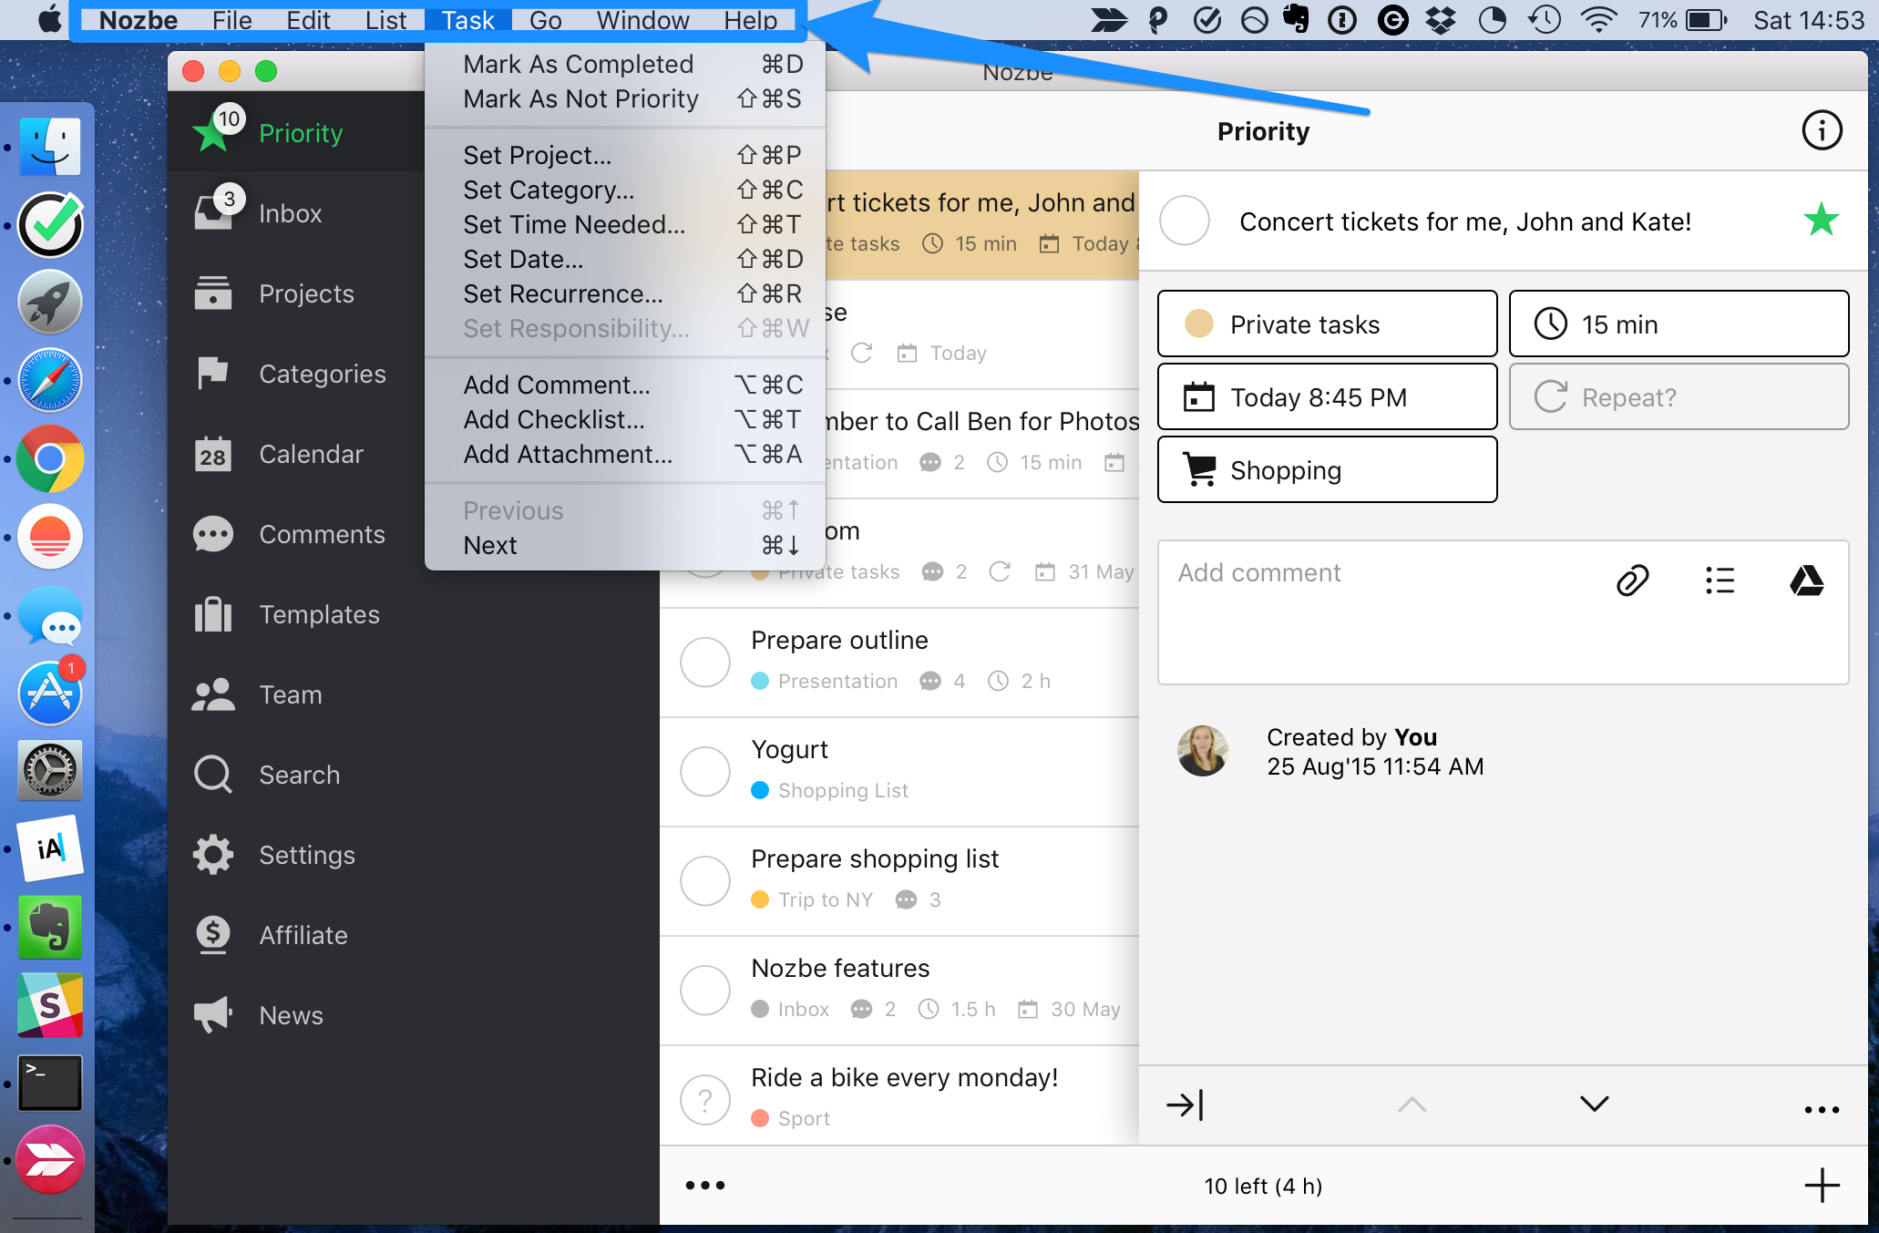Click the Ride a bike task circle
This screenshot has width=1879, height=1233.
click(x=705, y=1100)
